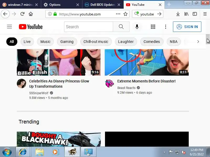Screen dimensions: 210x157
Task: Open the Firefox hamburger menu
Action: pos(205,14)
